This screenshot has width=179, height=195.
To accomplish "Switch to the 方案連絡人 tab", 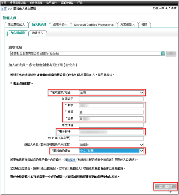I will click(128, 24).
